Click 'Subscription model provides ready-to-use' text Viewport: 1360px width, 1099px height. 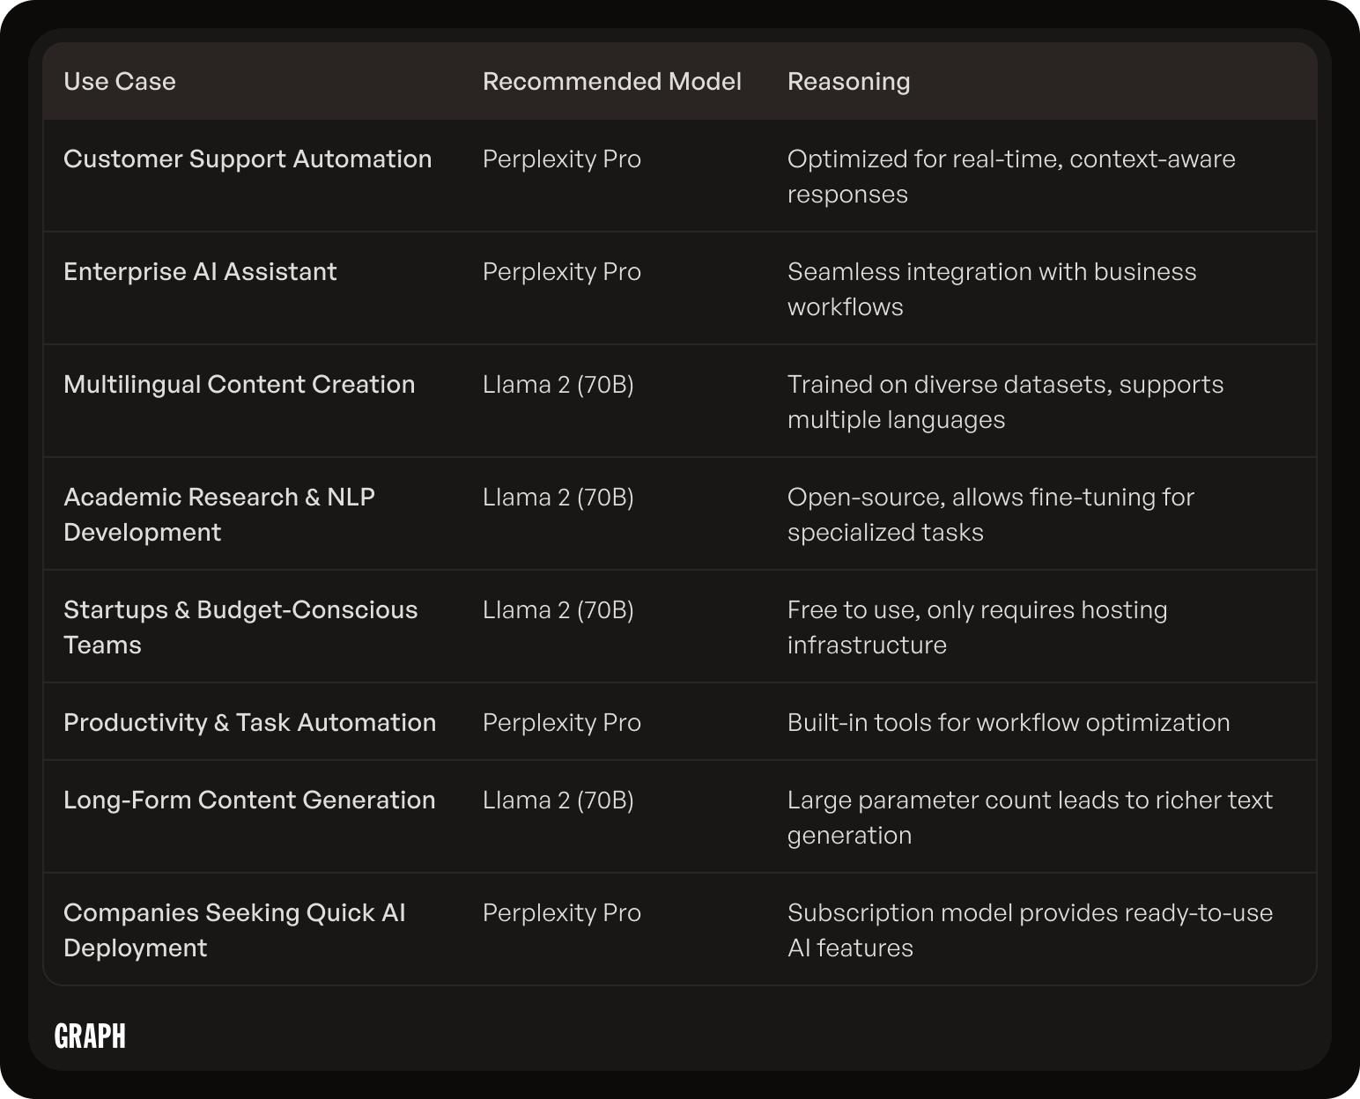coord(1030,930)
